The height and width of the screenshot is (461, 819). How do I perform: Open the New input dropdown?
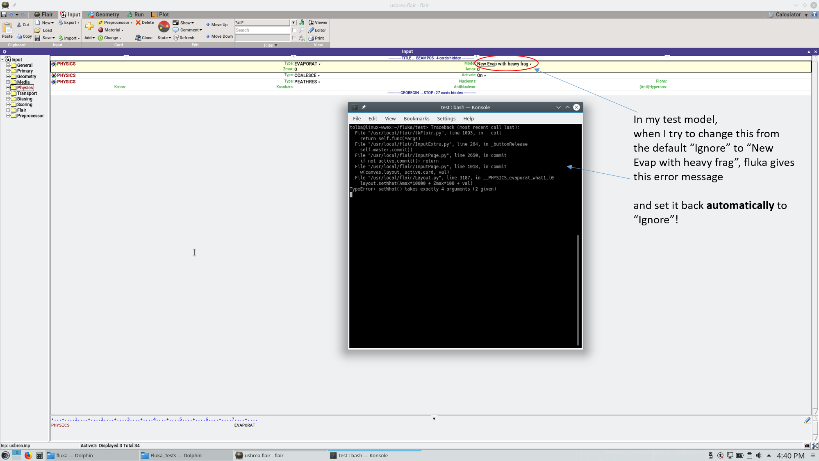pyautogui.click(x=44, y=23)
